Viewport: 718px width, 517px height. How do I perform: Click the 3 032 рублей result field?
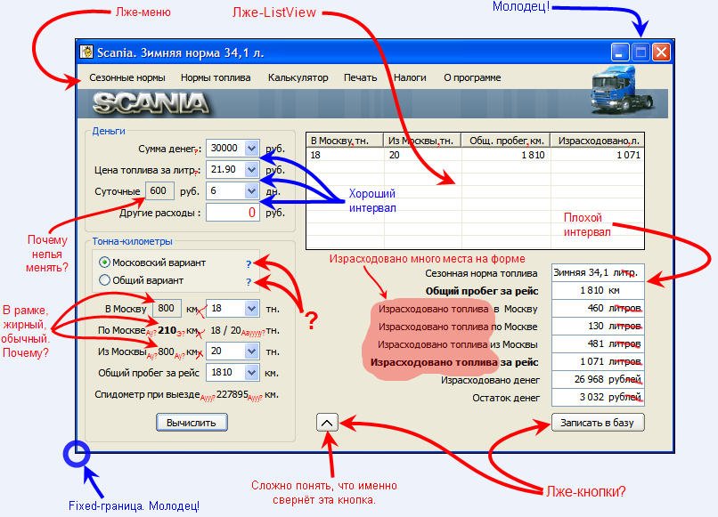(x=598, y=397)
